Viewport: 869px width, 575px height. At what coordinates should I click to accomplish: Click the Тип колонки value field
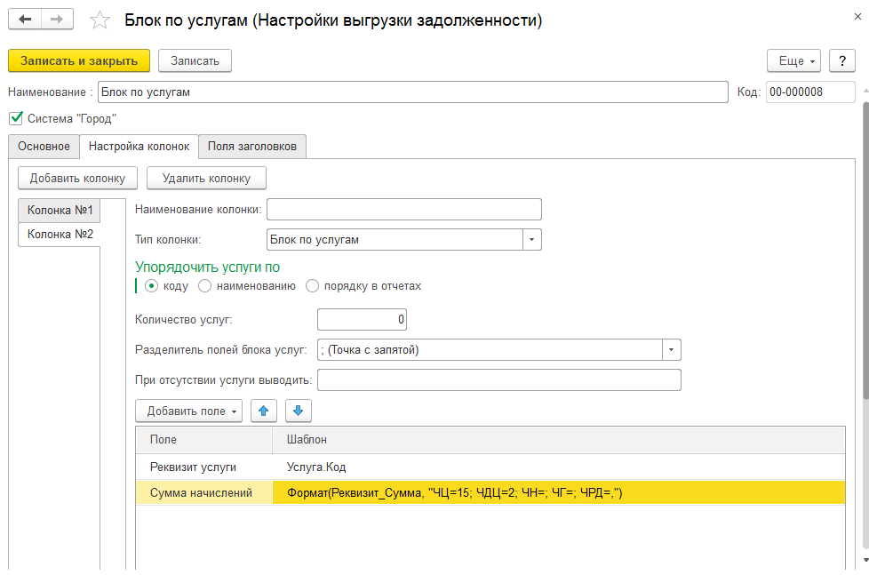click(395, 240)
